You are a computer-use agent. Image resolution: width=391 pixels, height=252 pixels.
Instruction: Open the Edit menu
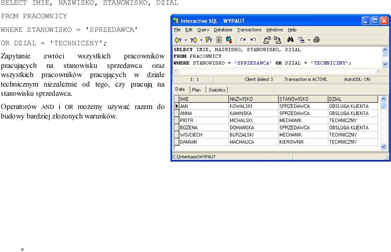point(189,30)
